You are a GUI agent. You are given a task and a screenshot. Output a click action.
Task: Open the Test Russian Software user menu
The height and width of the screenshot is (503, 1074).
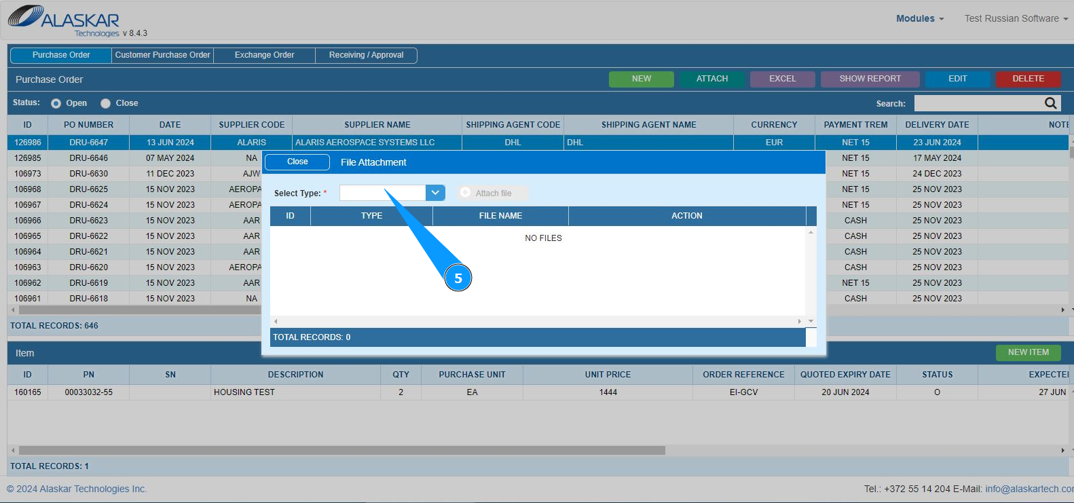pyautogui.click(x=1016, y=18)
